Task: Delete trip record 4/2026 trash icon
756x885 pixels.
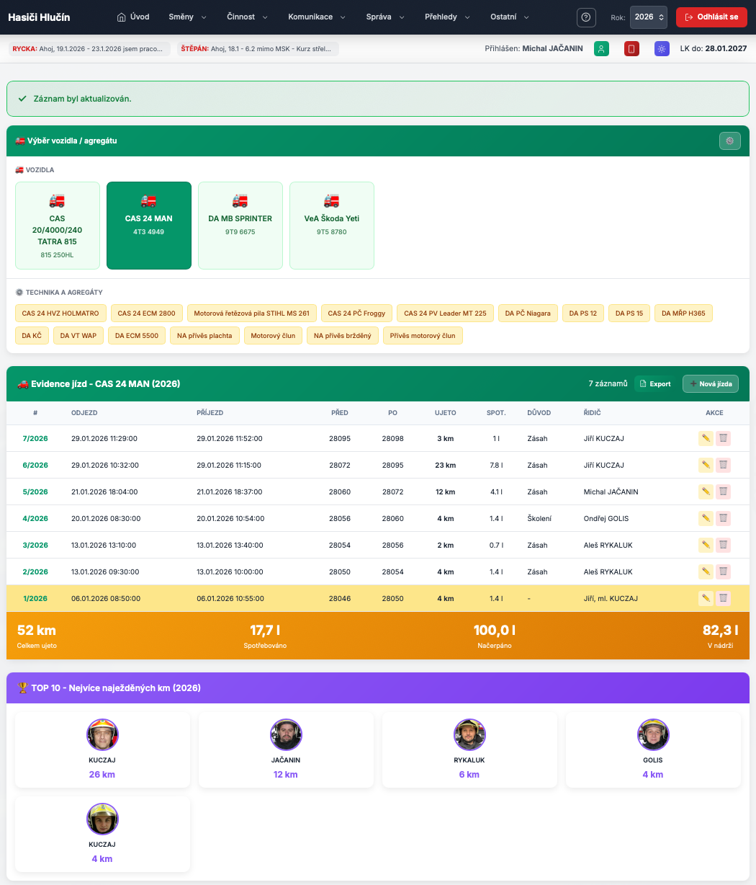Action: tap(723, 518)
